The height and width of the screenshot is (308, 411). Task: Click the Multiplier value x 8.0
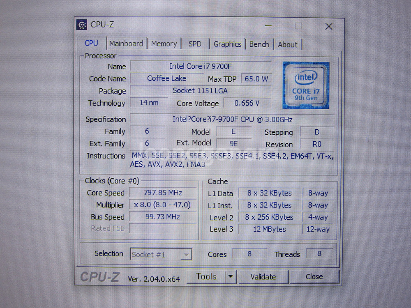[163, 205]
